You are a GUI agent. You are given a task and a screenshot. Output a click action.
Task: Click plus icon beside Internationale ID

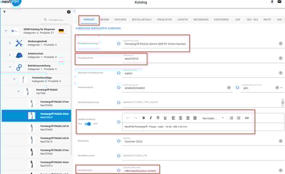[x=119, y=88]
